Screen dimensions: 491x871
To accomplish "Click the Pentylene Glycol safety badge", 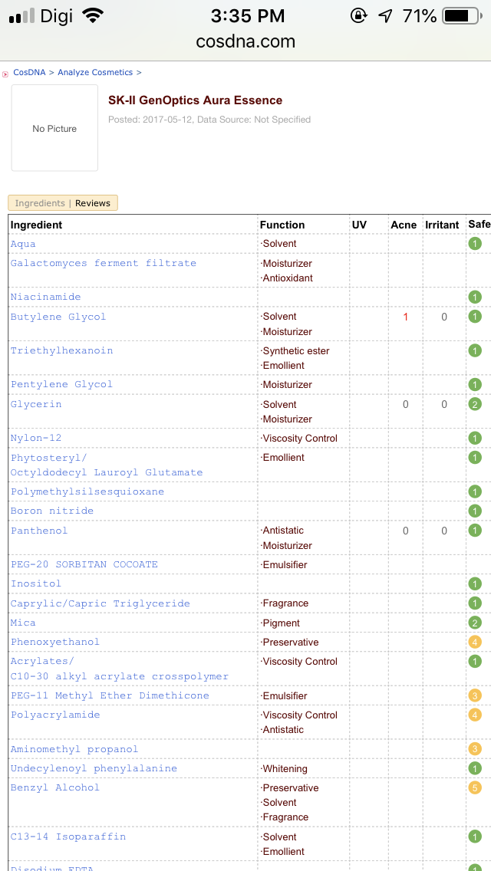I will point(475,384).
